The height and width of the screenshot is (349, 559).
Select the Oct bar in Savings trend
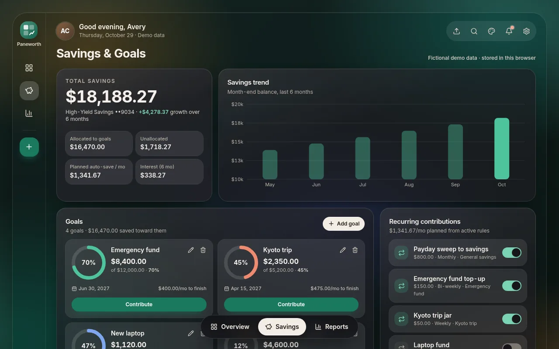(x=502, y=148)
